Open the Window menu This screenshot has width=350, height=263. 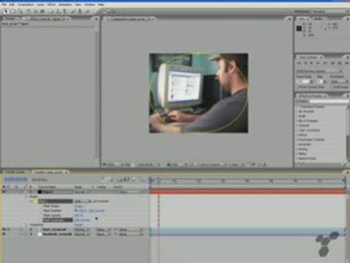90,4
